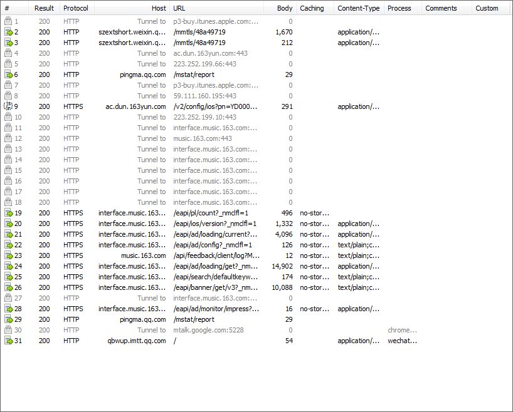Click the green arrow icon of session 28

(8, 309)
